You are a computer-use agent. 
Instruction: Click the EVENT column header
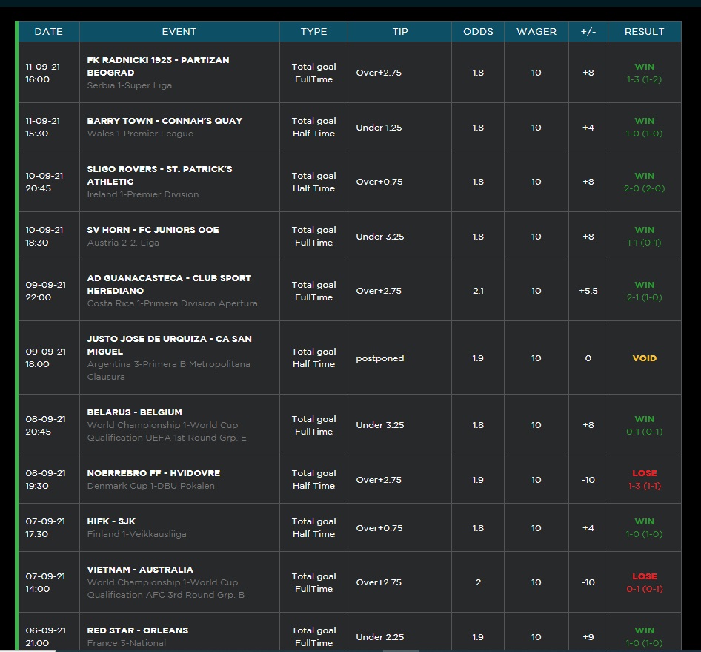pos(179,32)
